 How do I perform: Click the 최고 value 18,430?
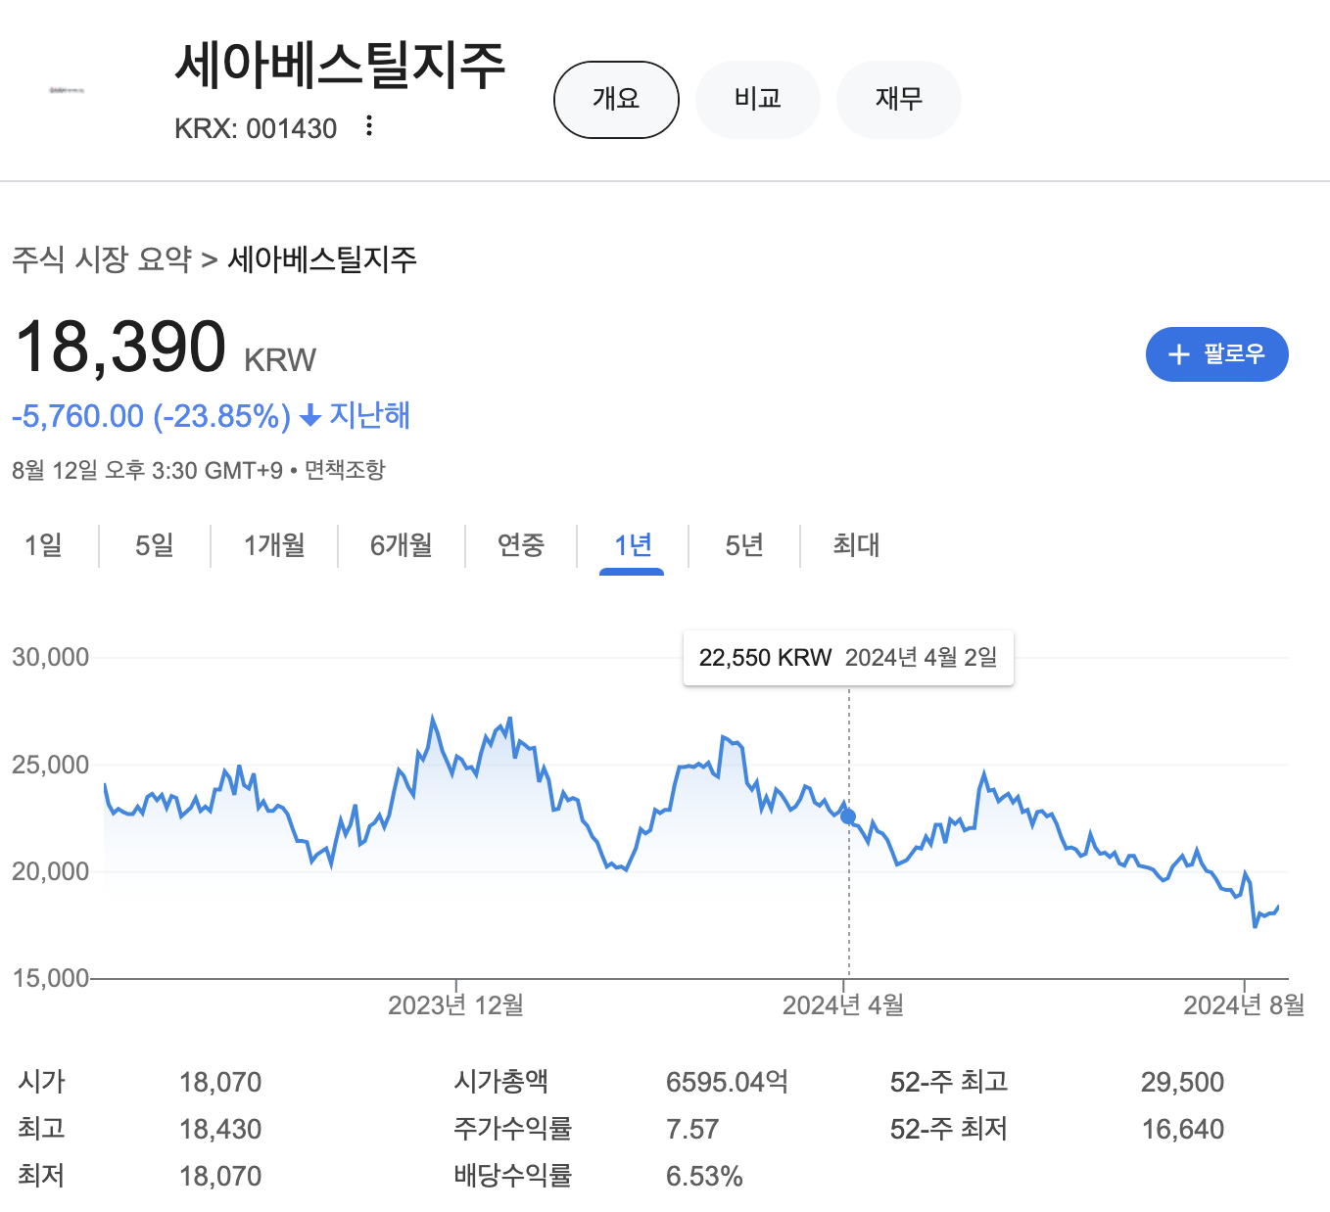(220, 1129)
